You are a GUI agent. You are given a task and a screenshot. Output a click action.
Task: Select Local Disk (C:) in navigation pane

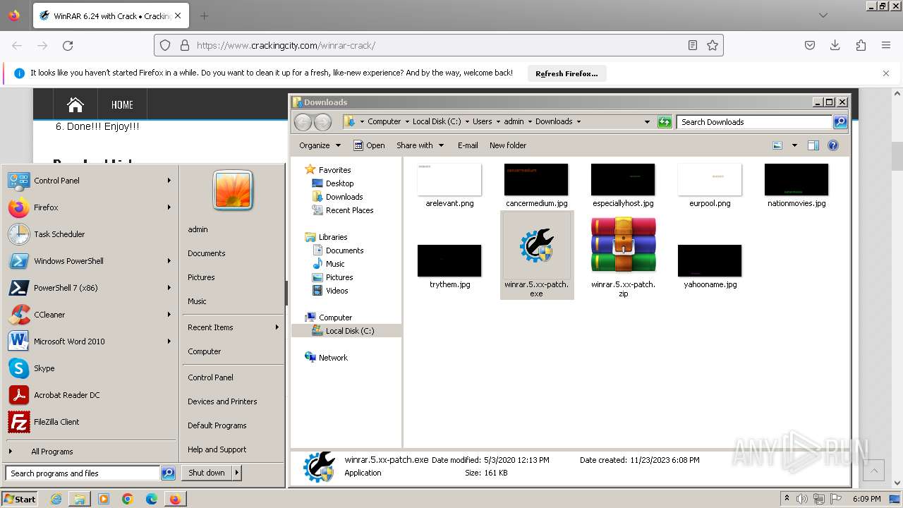point(350,331)
